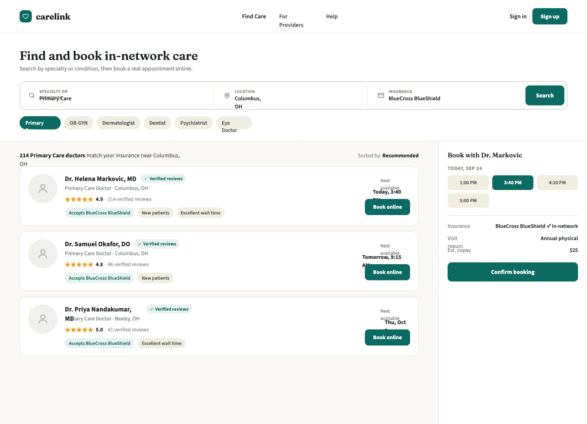Click the Sign up button
Screen dimensions: 587x424
pyautogui.click(x=550, y=16)
